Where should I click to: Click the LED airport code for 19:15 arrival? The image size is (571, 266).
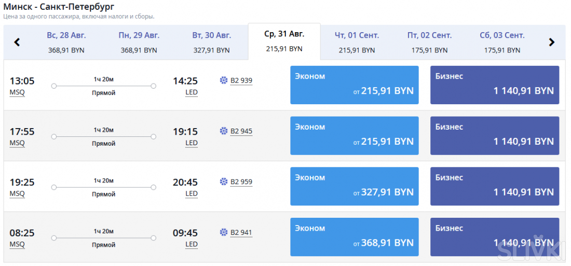(x=192, y=143)
